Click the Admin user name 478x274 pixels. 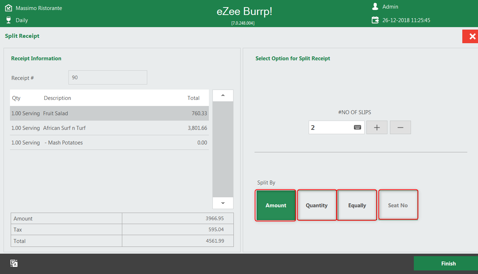tap(390, 6)
